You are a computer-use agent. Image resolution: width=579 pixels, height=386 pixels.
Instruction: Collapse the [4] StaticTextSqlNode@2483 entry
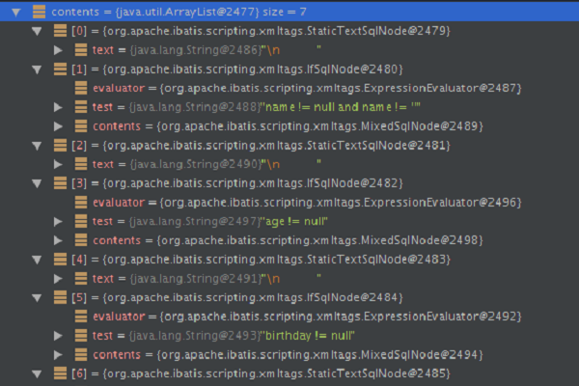37,260
